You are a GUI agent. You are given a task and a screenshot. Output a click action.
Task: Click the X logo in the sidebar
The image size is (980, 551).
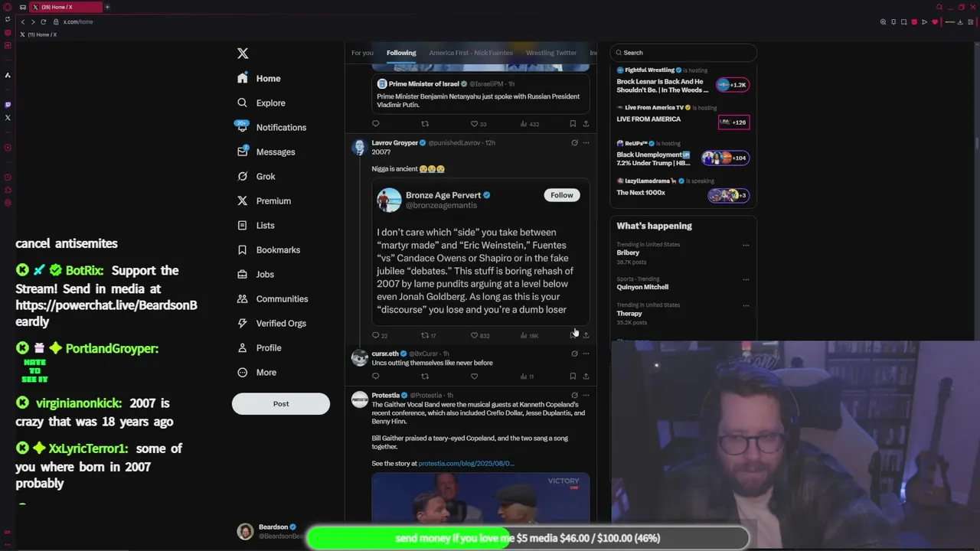tap(243, 54)
